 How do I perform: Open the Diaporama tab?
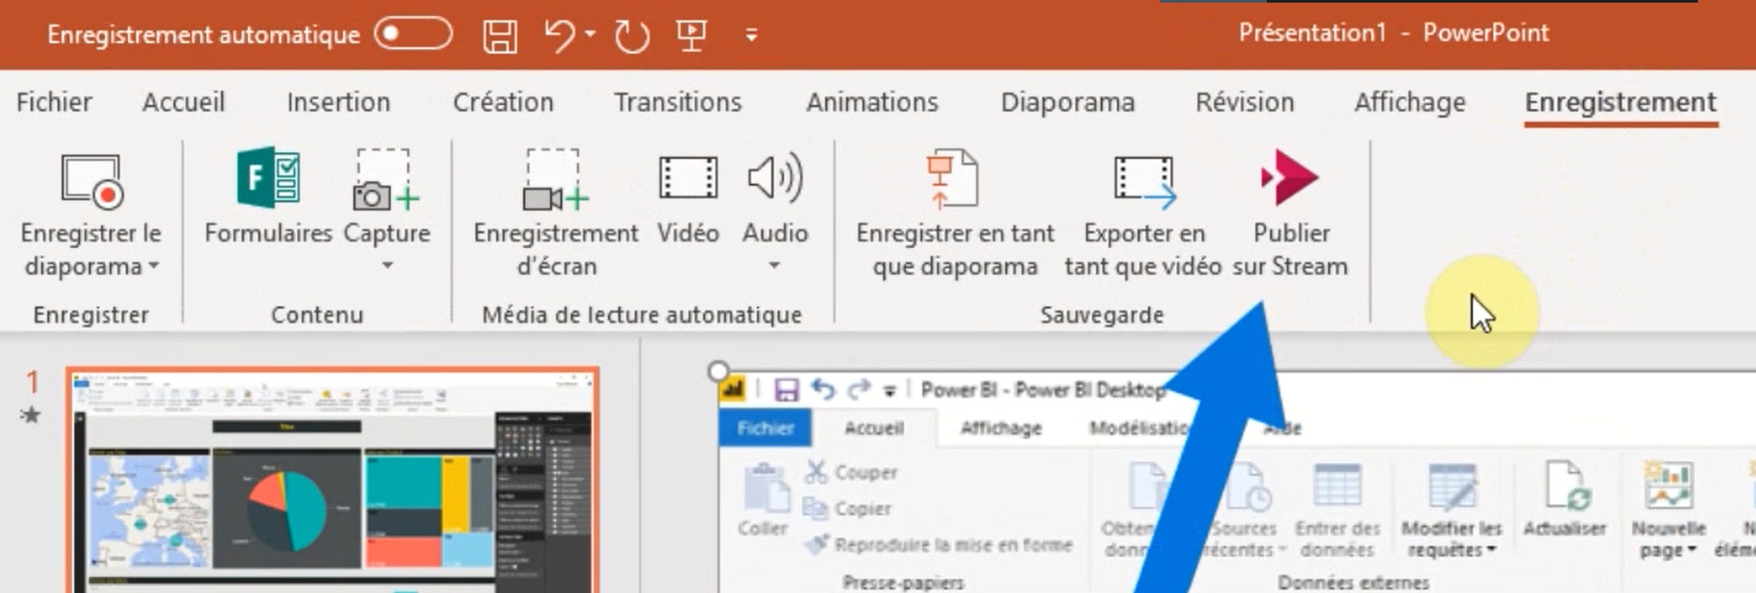(x=1068, y=103)
